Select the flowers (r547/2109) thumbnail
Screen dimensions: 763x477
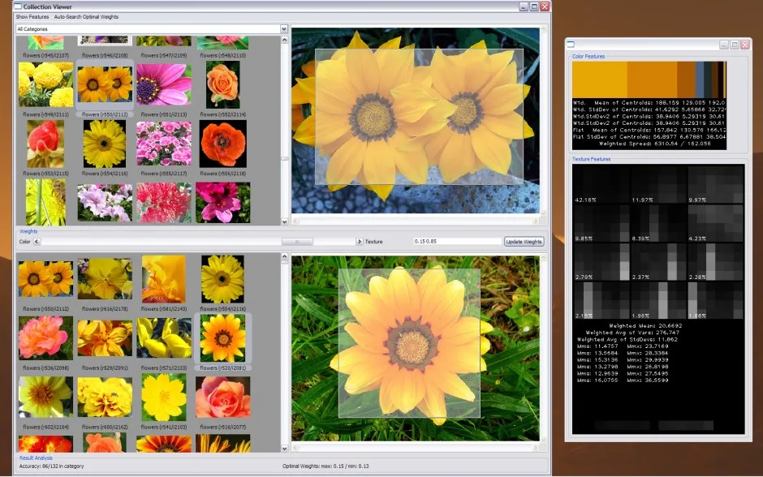click(x=163, y=40)
